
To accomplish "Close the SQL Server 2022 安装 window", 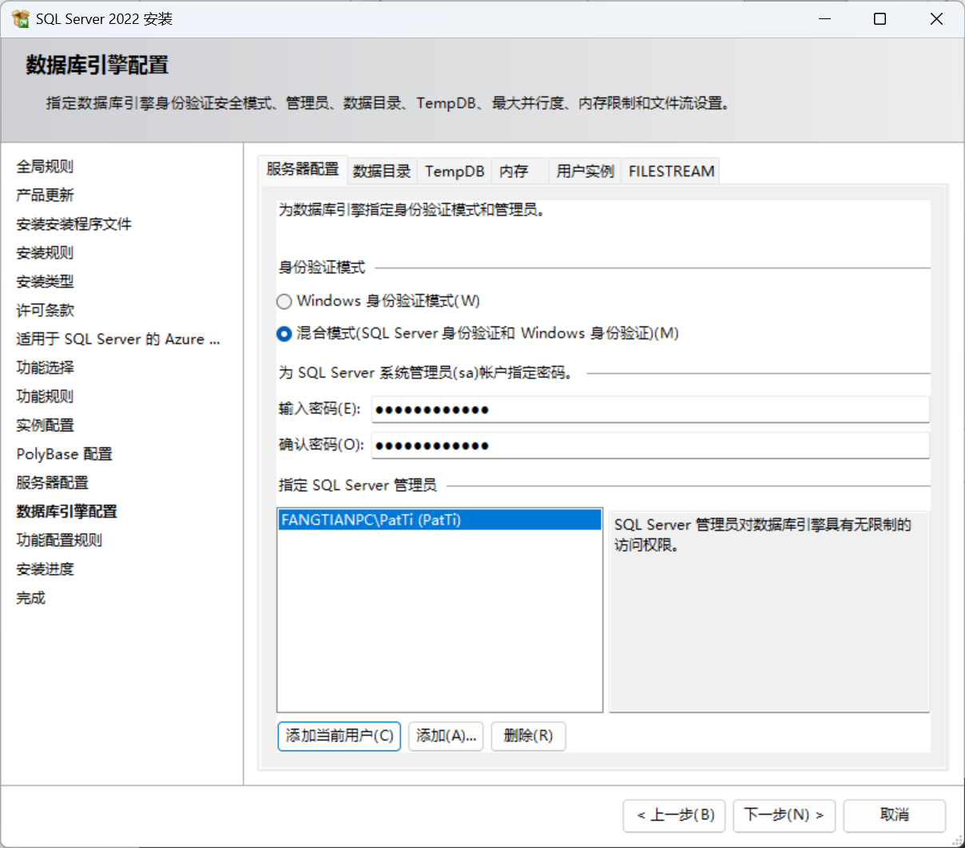I will tap(936, 18).
